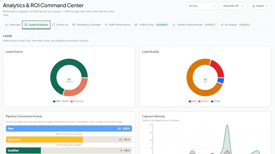Click the Analytics & ROI Command Center title

coord(43,5)
